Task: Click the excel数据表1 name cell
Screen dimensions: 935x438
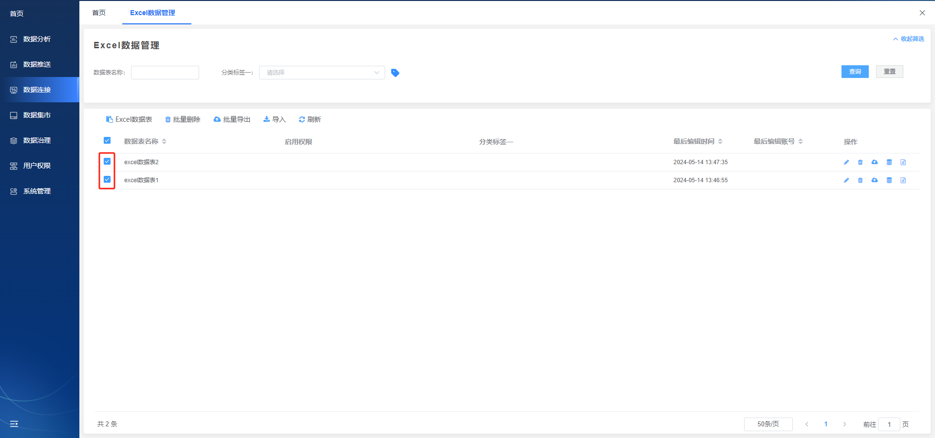Action: point(141,180)
